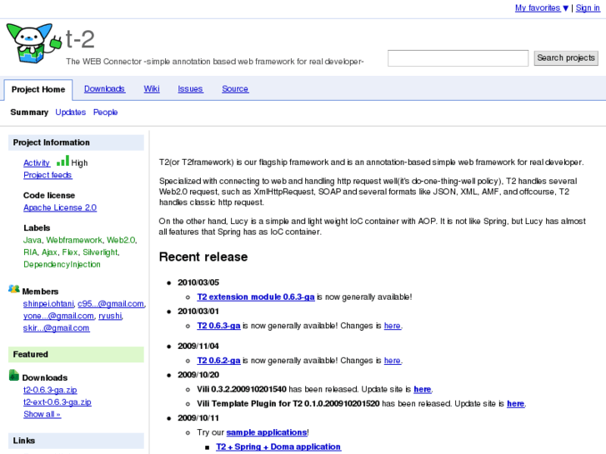Click the t-2 project mascot logo
This screenshot has height=454, width=606.
click(x=34, y=43)
